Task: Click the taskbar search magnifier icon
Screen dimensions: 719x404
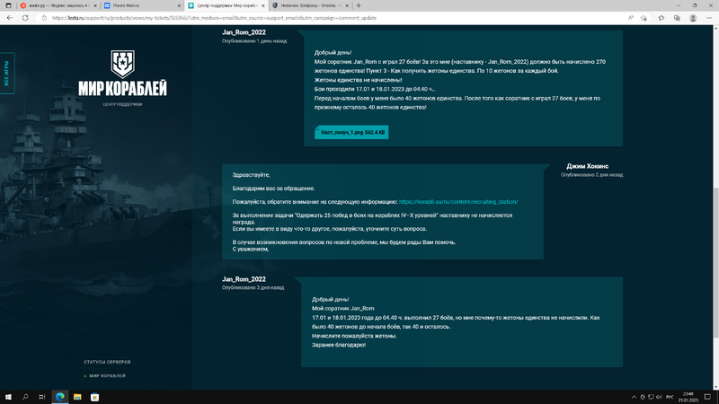Action: 25,396
